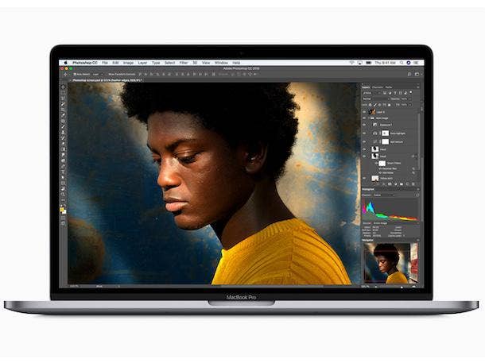
Task: Click the Photoshop document title tab
Action: [107, 80]
